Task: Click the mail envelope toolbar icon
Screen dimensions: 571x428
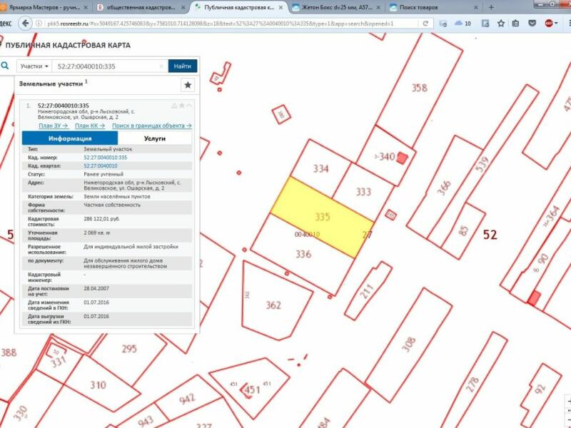Action: pos(443,24)
